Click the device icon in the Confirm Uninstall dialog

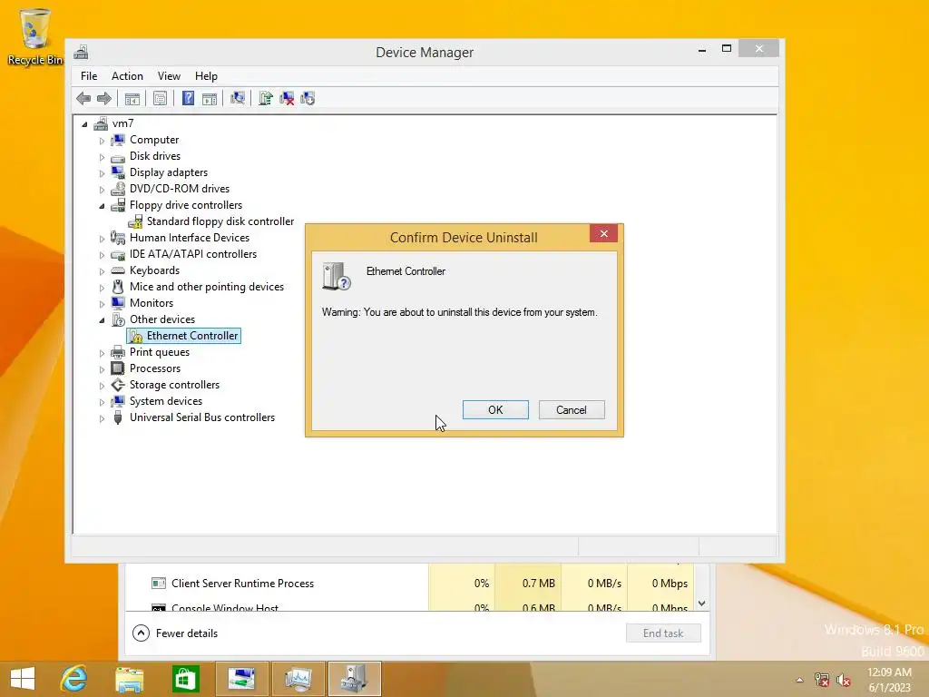click(x=336, y=276)
